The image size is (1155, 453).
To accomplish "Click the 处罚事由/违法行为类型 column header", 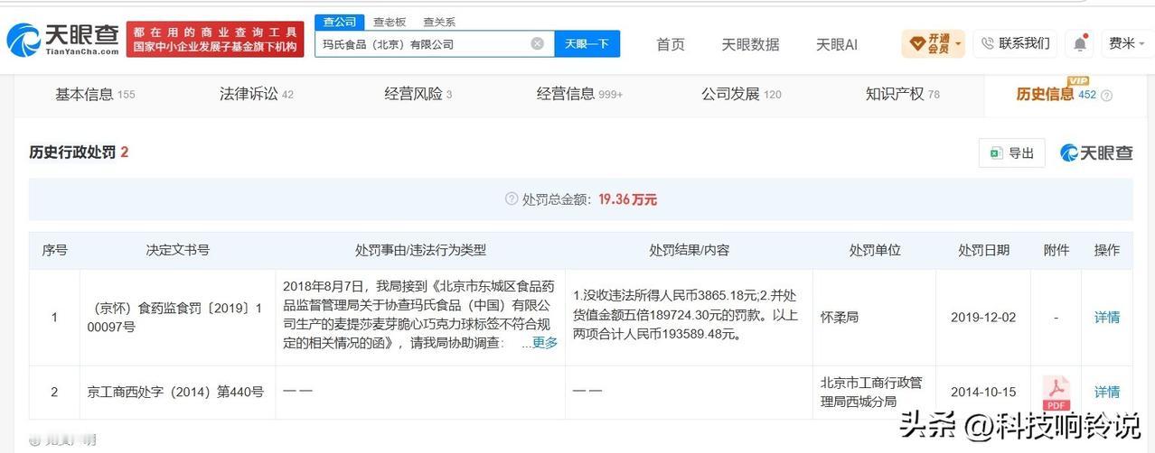I will point(420,250).
